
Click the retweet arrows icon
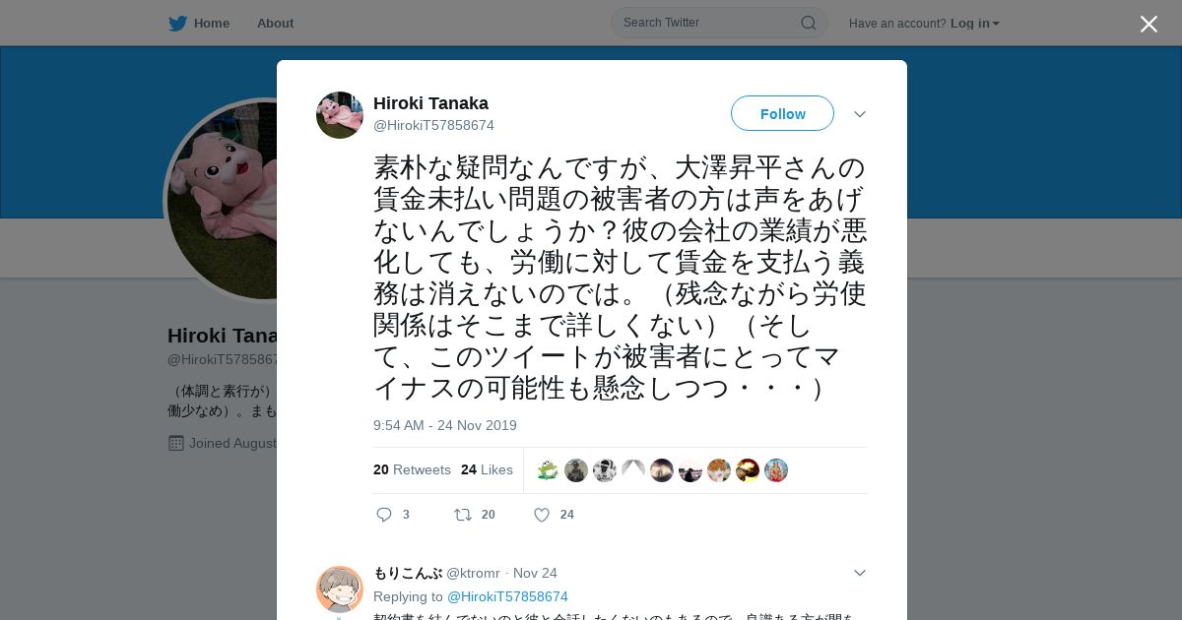point(463,515)
